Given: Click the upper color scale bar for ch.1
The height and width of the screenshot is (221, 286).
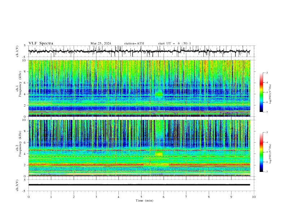Looking at the screenshot, I should [x=261, y=92].
